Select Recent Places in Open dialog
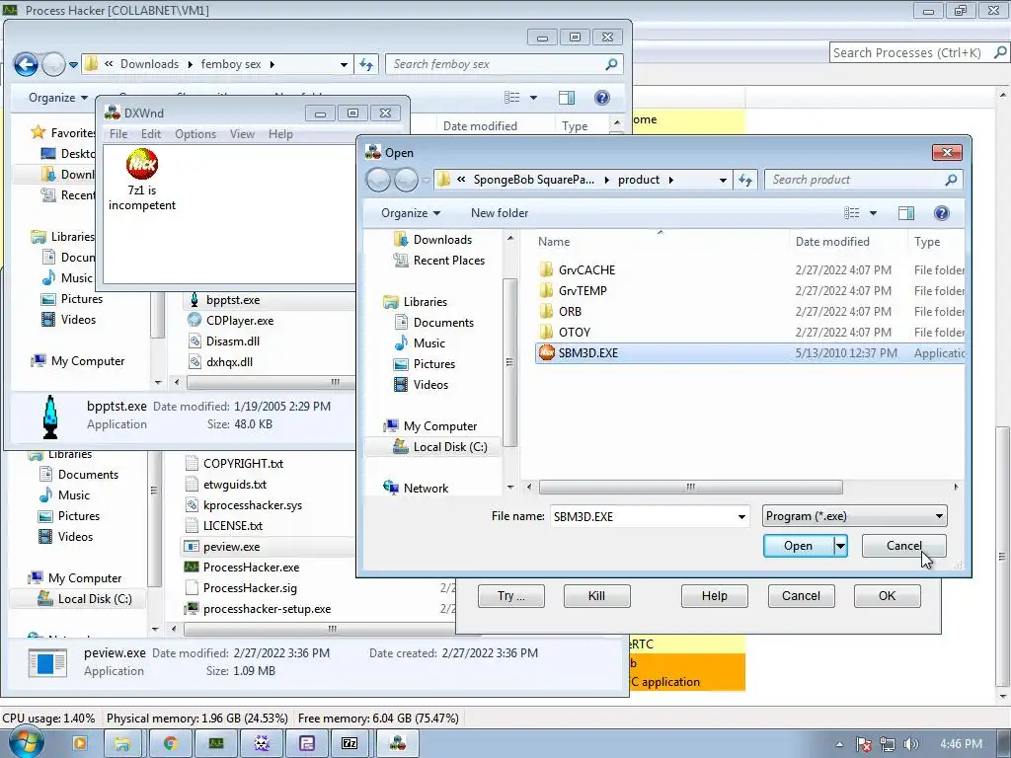The width and height of the screenshot is (1011, 758). (x=439, y=261)
